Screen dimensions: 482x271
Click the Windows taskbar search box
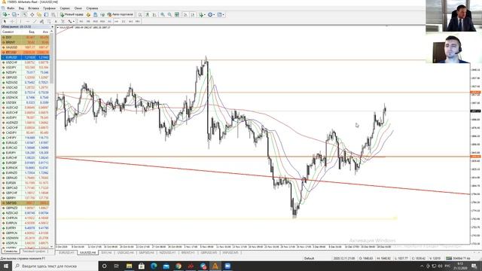[55, 266]
